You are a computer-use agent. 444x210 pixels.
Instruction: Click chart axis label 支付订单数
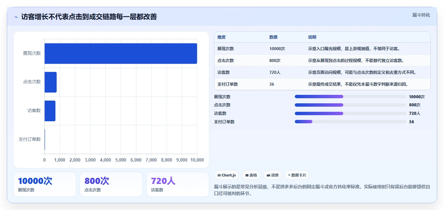click(30, 140)
